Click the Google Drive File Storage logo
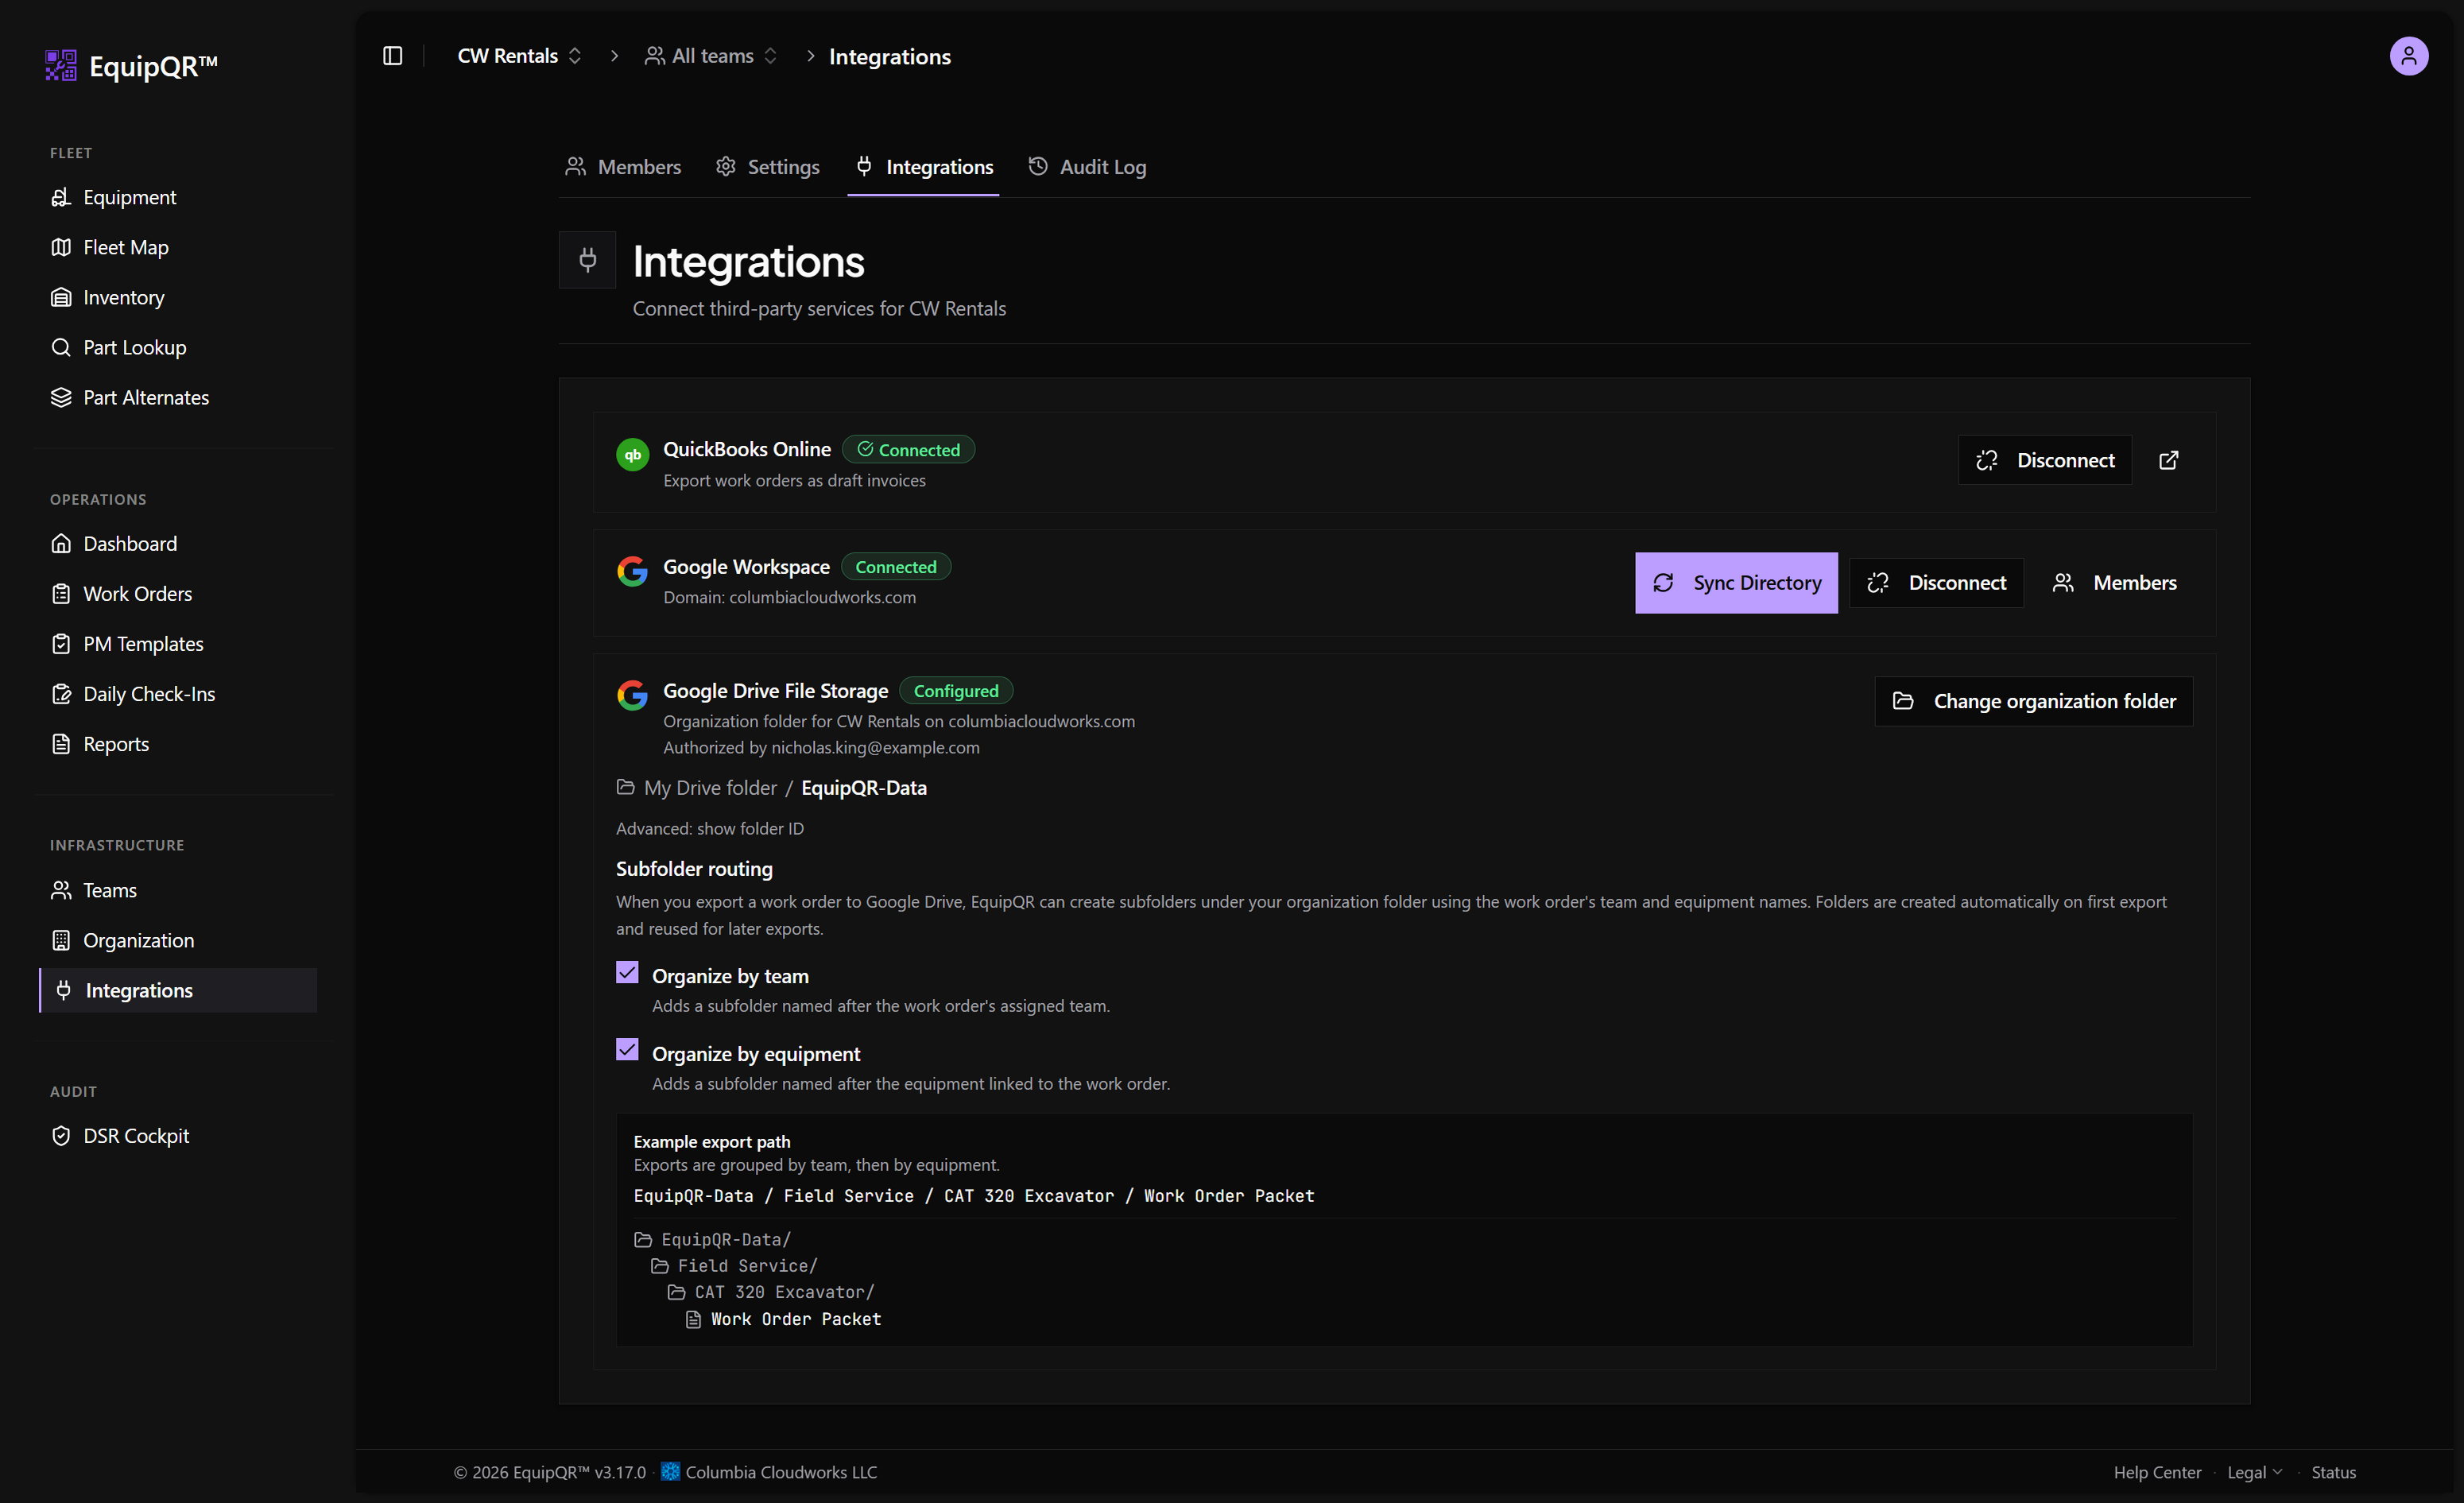Screen dimensions: 2464x1503 point(632,694)
